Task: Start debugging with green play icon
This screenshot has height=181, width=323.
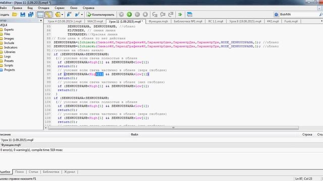Action: 129,15
